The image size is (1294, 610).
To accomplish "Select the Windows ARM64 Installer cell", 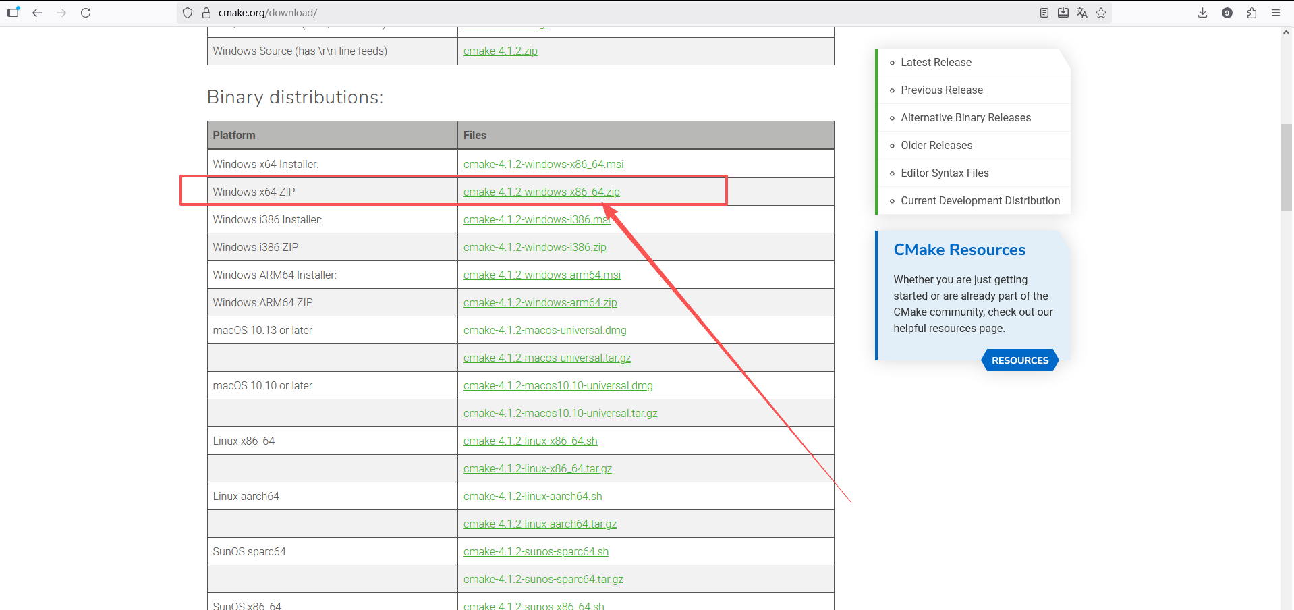I will coord(333,275).
